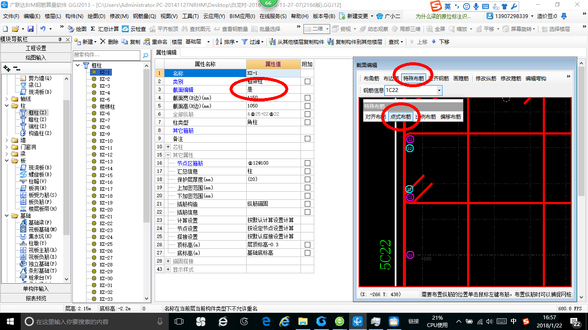This screenshot has height=330, width=588.
Task: Tick the 附加 checkbox for 全部纵筋 row
Action: click(x=307, y=114)
